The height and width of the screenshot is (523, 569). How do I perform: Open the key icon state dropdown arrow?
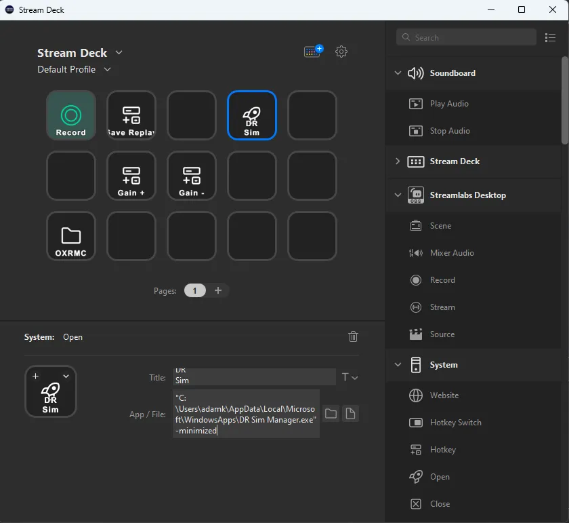(x=66, y=376)
